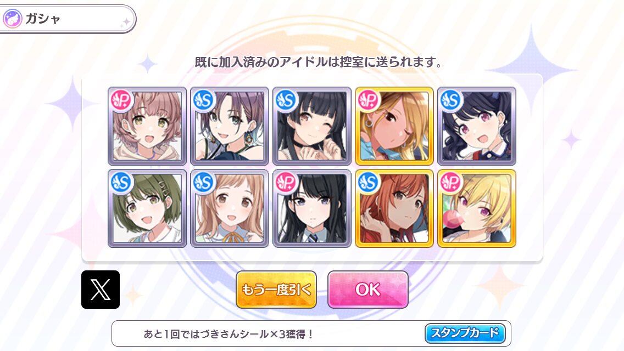
Task: Open the curly dark-haired idol with pink eyes card
Action: click(477, 126)
